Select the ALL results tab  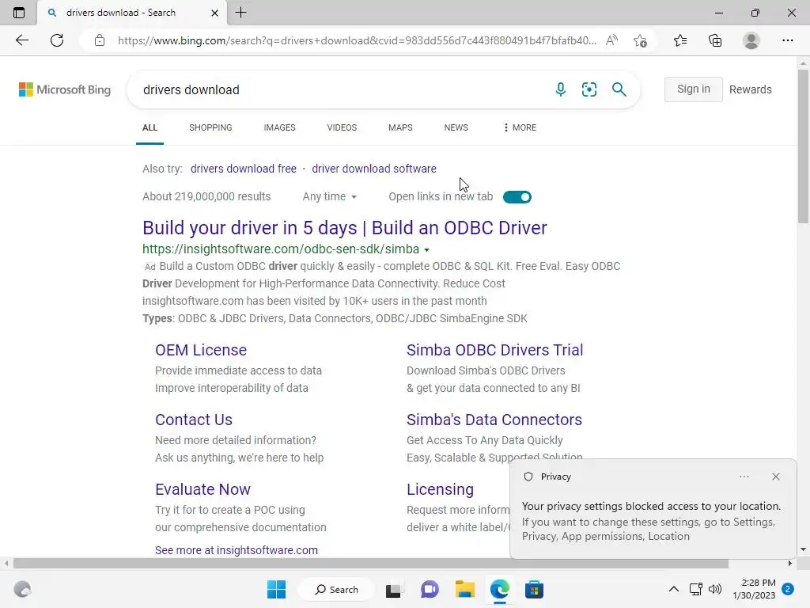tap(150, 127)
